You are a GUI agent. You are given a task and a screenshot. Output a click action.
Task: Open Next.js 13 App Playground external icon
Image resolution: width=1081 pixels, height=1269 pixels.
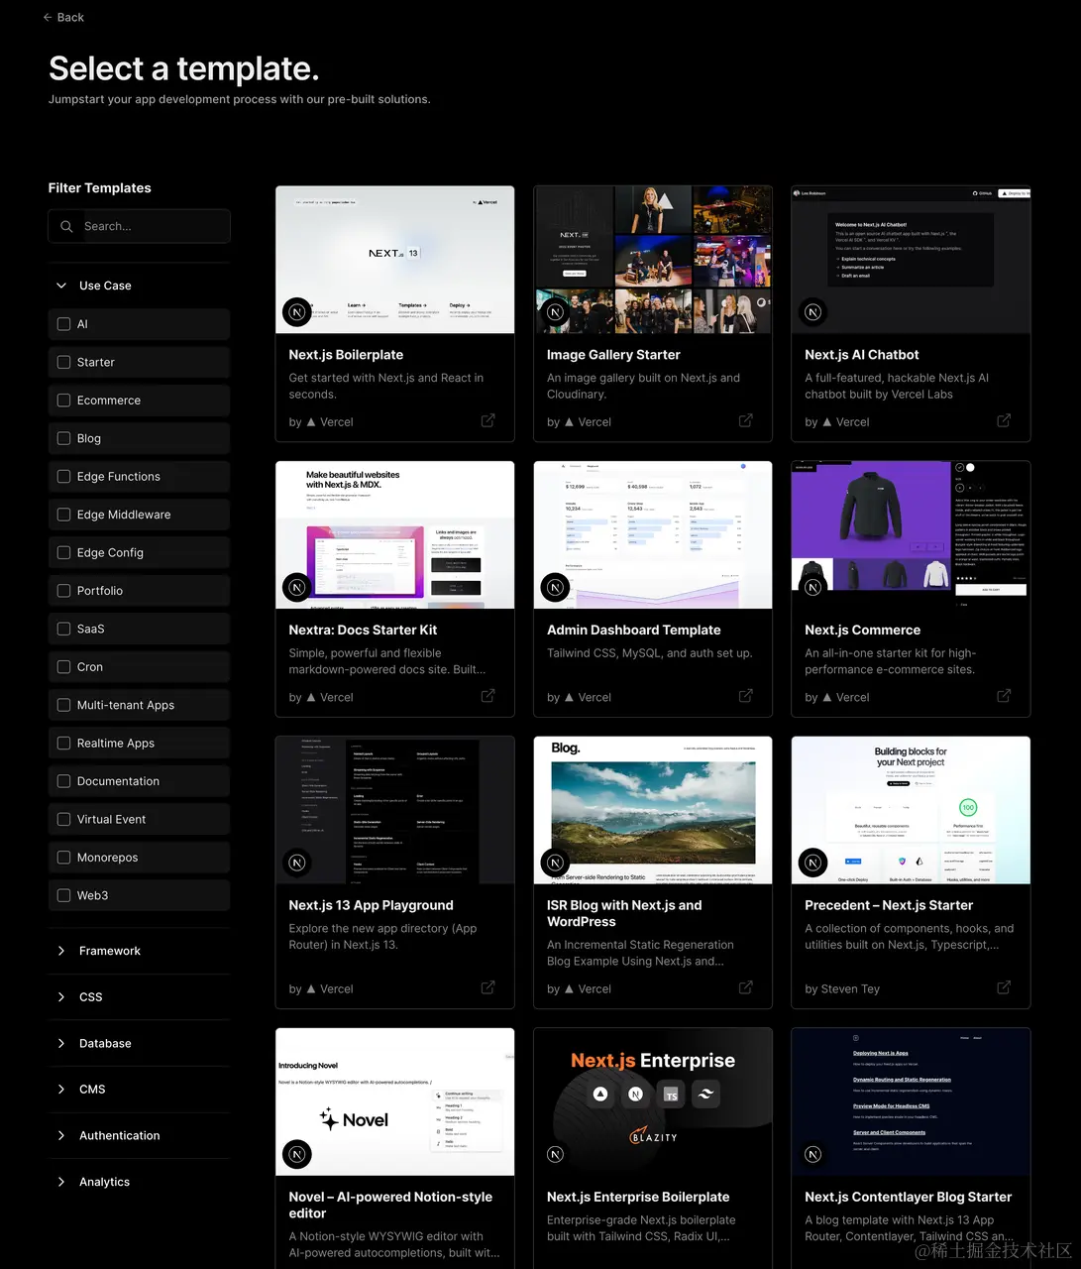pyautogui.click(x=488, y=987)
